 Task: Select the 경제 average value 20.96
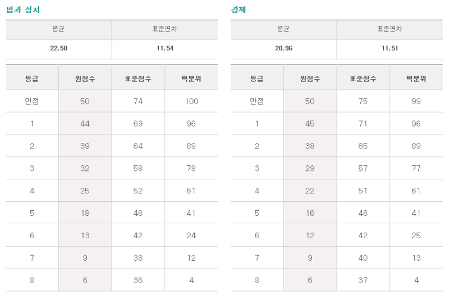click(284, 48)
